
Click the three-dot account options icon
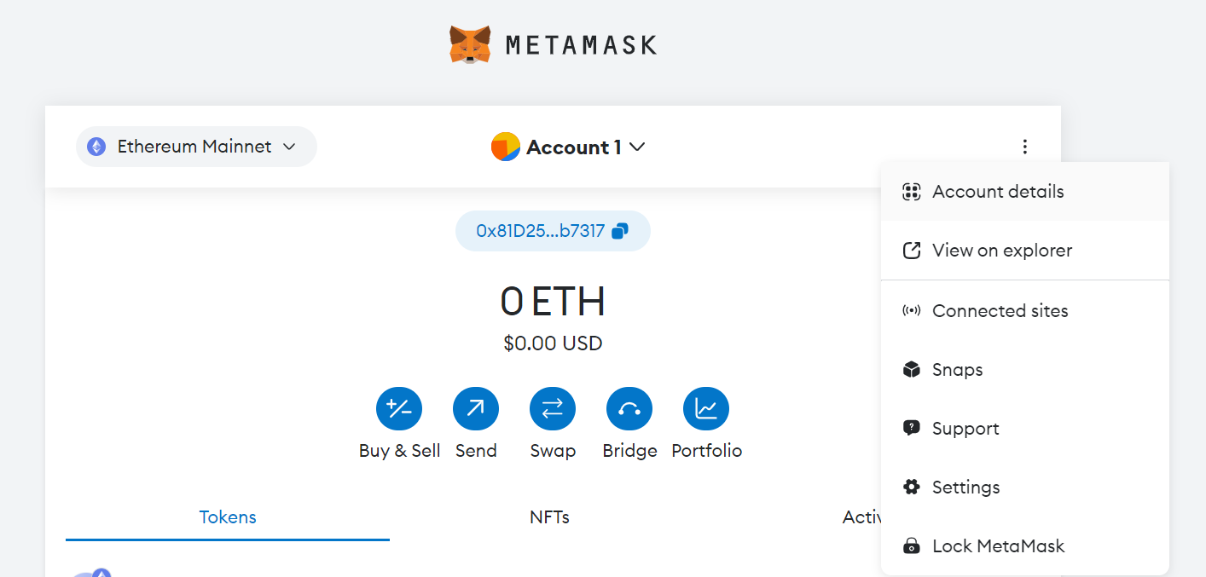tap(1024, 147)
